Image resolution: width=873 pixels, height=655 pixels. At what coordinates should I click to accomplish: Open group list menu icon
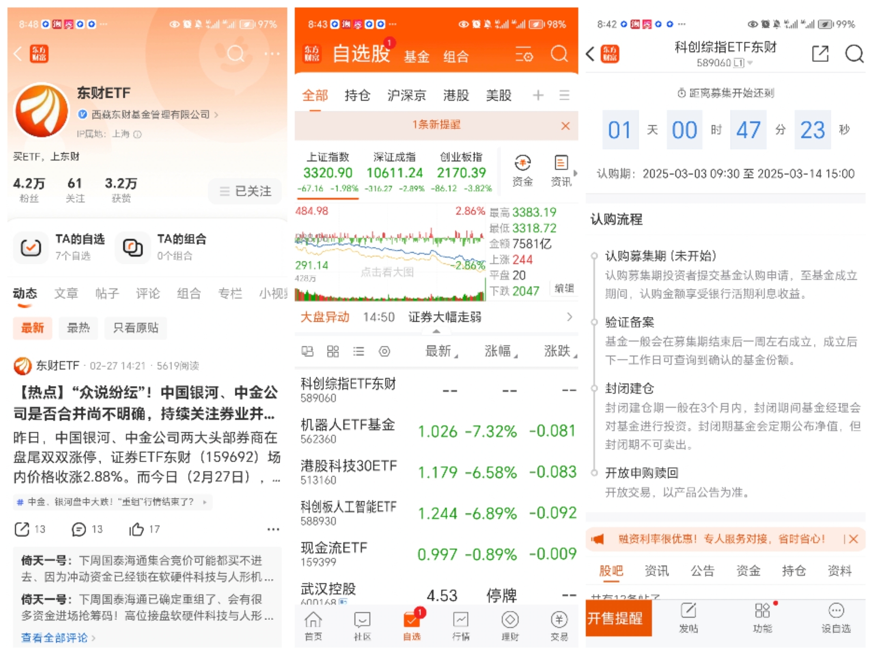(x=564, y=95)
